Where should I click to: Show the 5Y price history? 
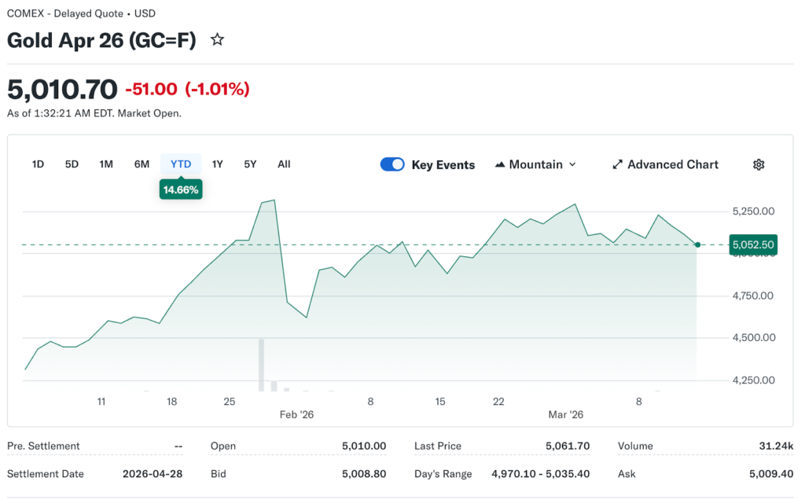250,164
